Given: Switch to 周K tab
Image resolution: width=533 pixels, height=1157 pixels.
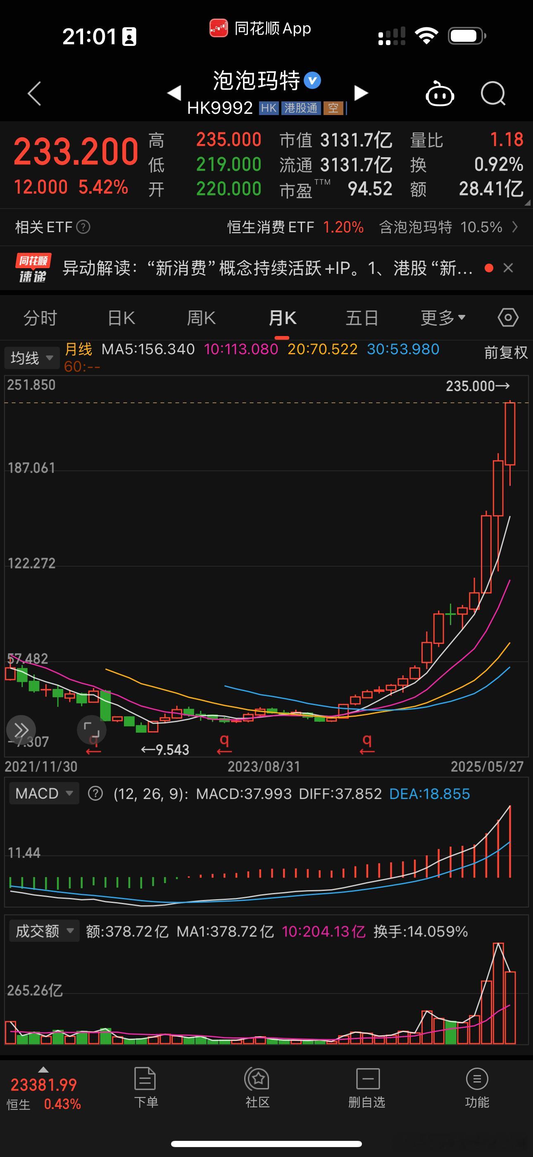Looking at the screenshot, I should click(x=201, y=318).
